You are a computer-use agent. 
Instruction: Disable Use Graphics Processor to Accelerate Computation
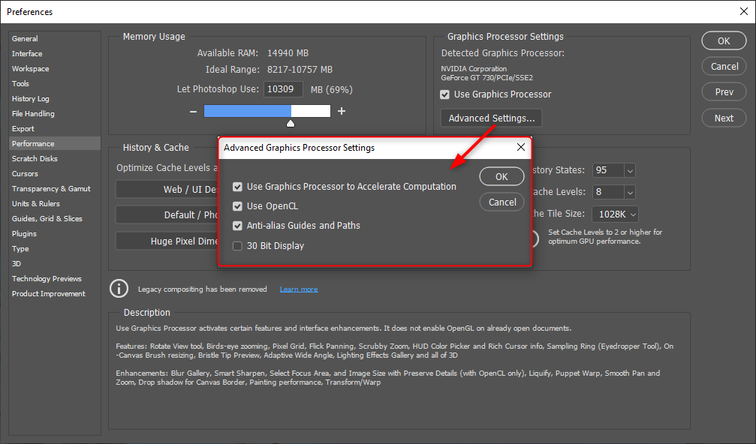pos(237,185)
